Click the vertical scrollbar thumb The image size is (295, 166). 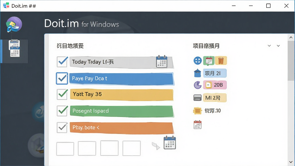pyautogui.click(x=291, y=61)
